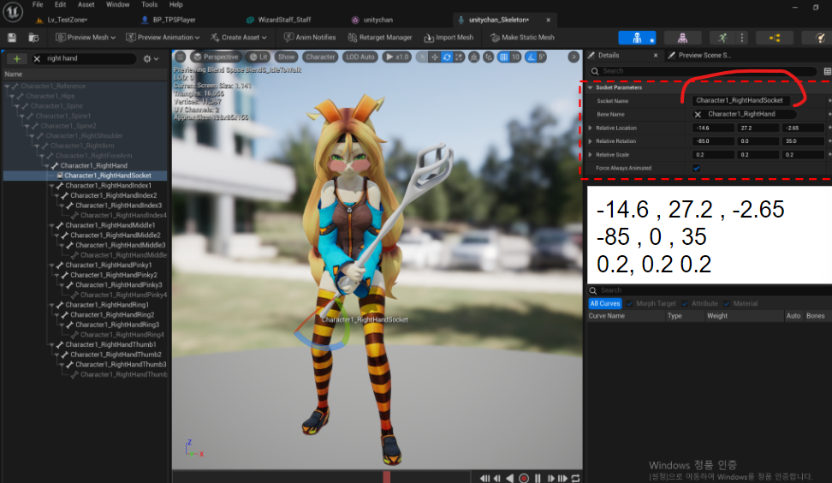Toggle rotation snapping angle icon
This screenshot has width=832, height=483.
point(532,57)
